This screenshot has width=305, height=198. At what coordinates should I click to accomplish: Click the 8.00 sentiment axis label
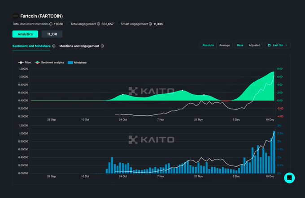[280, 69]
